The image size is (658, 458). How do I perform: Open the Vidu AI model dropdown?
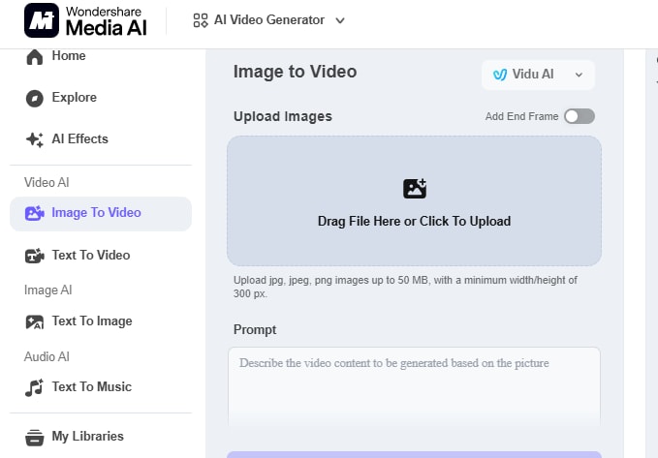click(538, 75)
